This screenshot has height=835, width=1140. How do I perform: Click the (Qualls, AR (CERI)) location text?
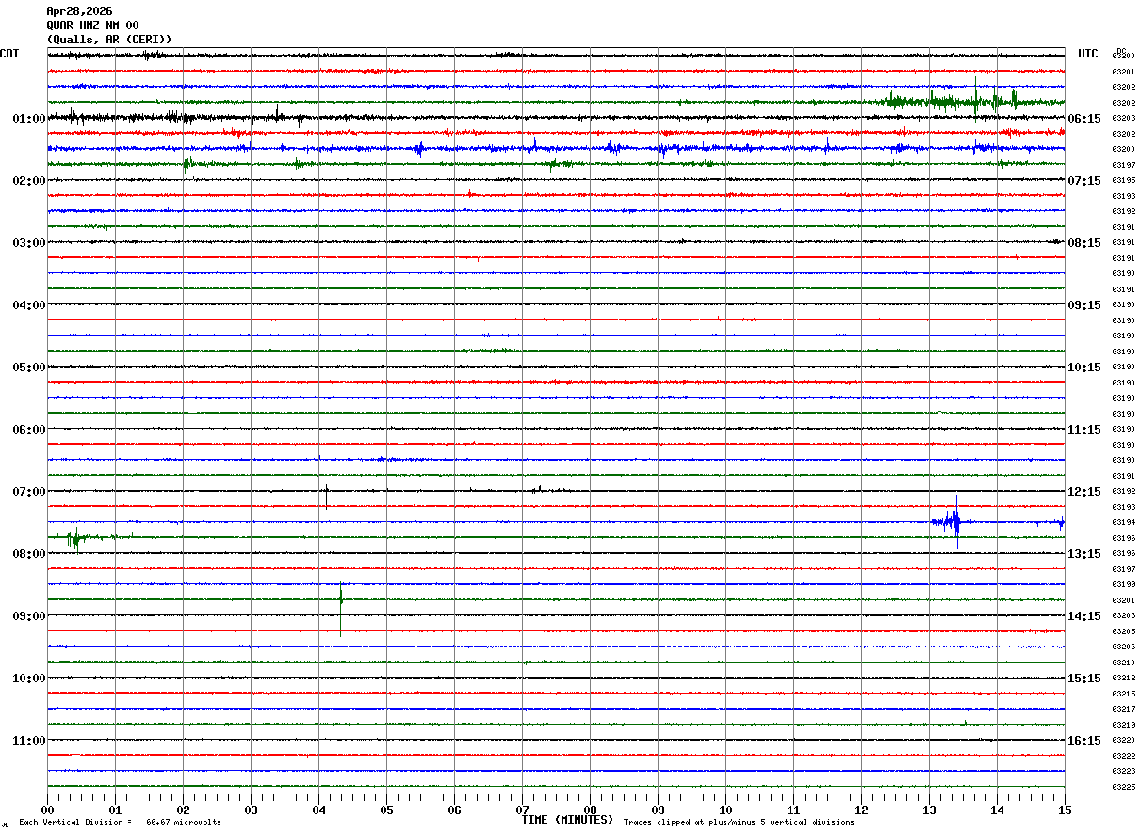coord(109,40)
